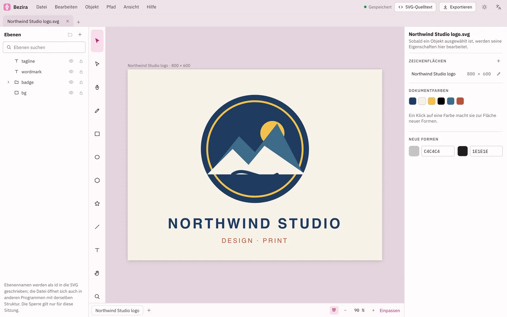Image resolution: width=507 pixels, height=317 pixels.
Task: Click Einpassen to fit zoom
Action: coord(390,311)
